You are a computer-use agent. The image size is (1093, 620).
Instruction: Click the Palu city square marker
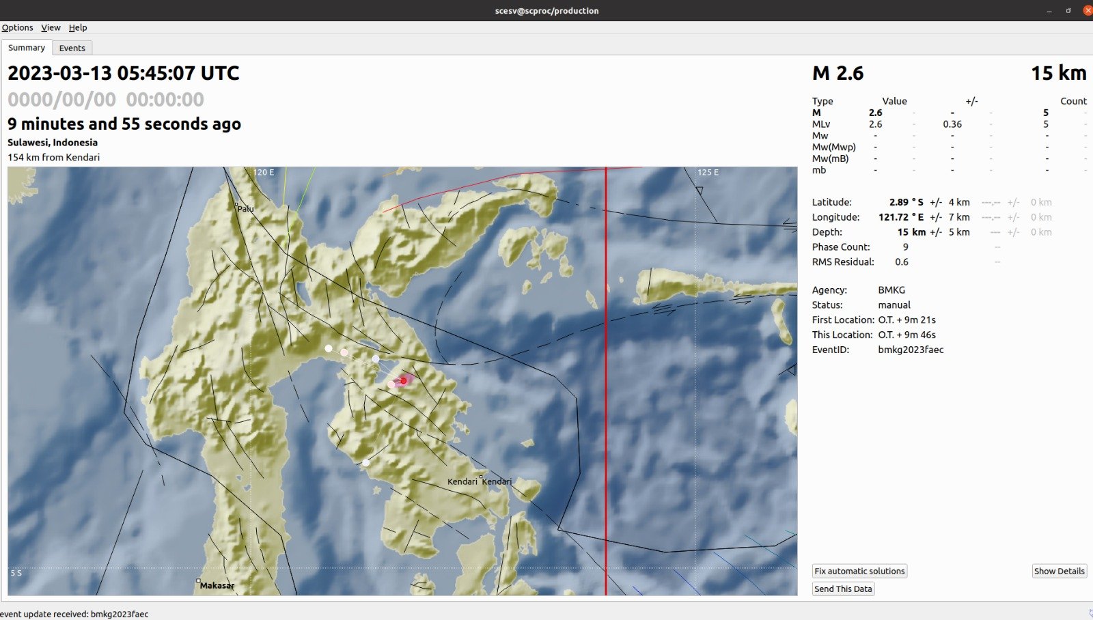236,204
